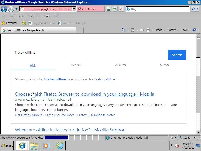Open Suggested Sites dropdown
Image resolution: width=201 pixels, height=151 pixels.
click(x=42, y=23)
